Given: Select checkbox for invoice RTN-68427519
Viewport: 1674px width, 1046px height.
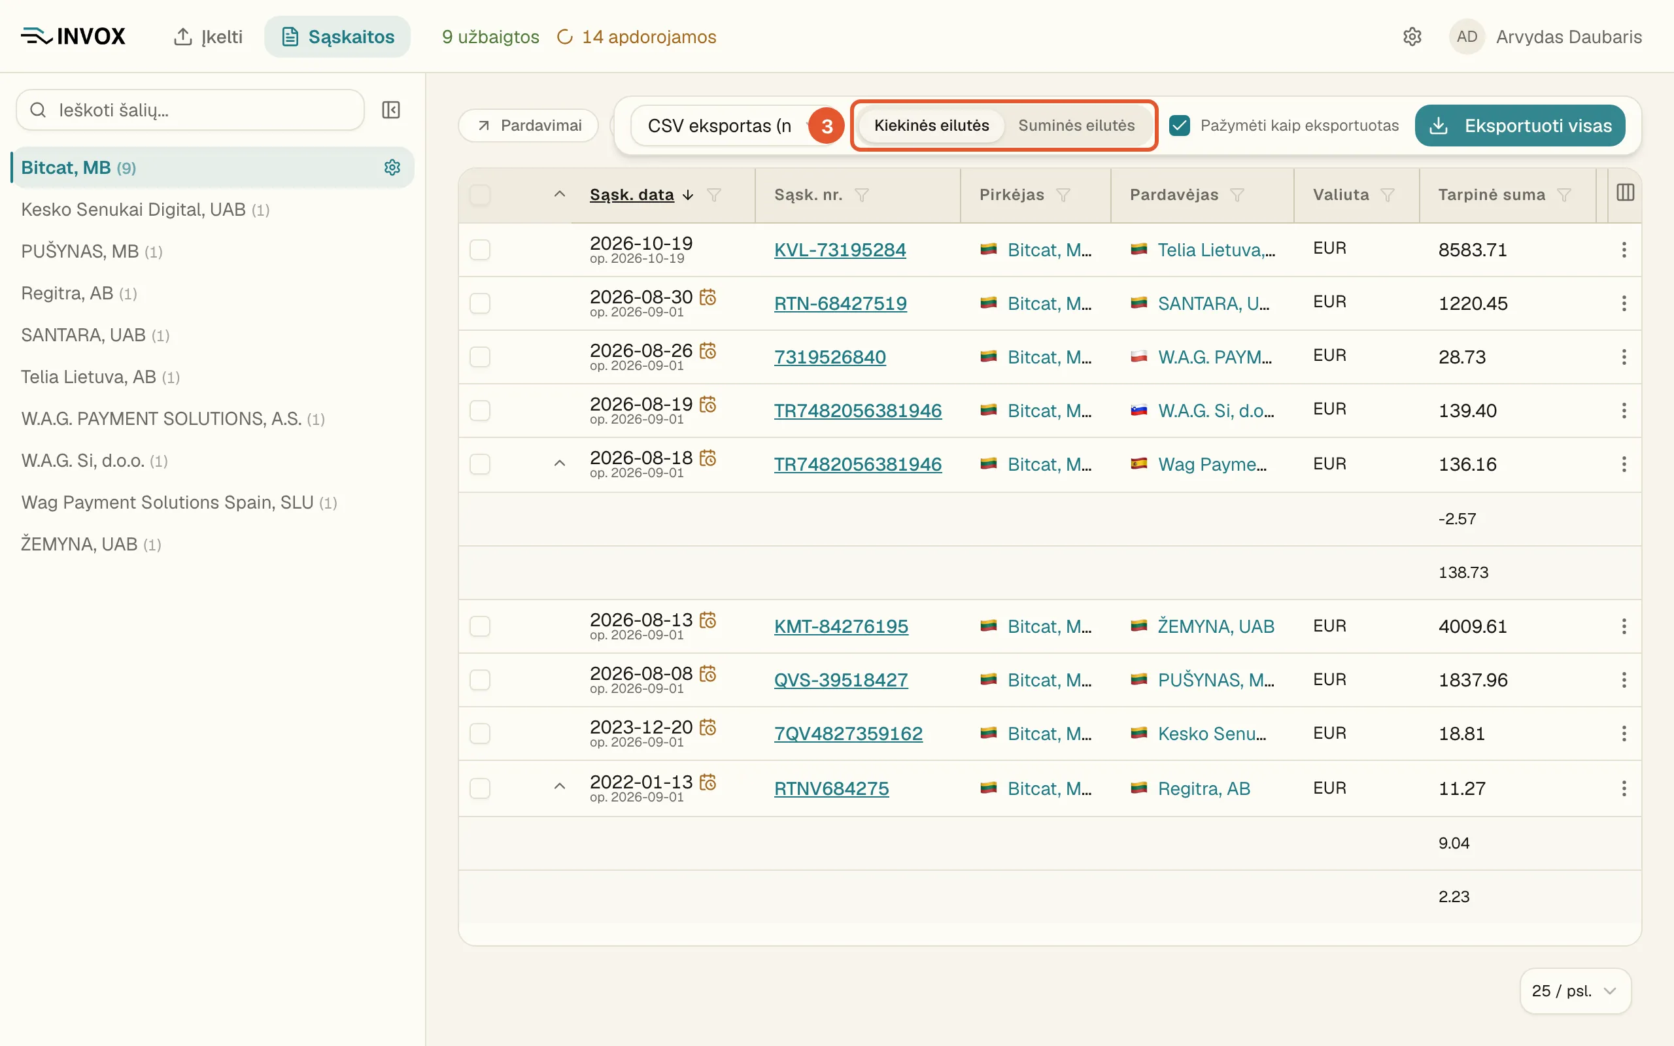Looking at the screenshot, I should (480, 303).
